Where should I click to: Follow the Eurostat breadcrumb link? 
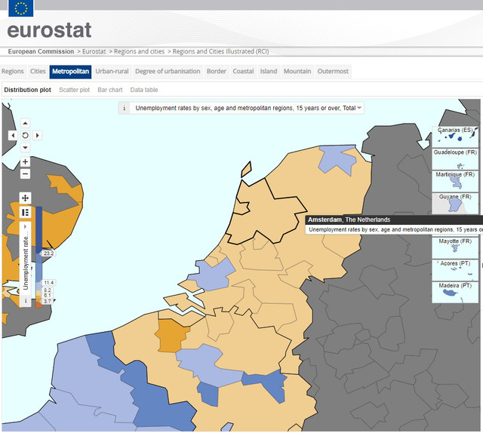(x=94, y=51)
